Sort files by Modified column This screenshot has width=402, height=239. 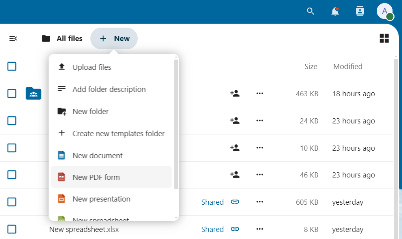click(348, 66)
